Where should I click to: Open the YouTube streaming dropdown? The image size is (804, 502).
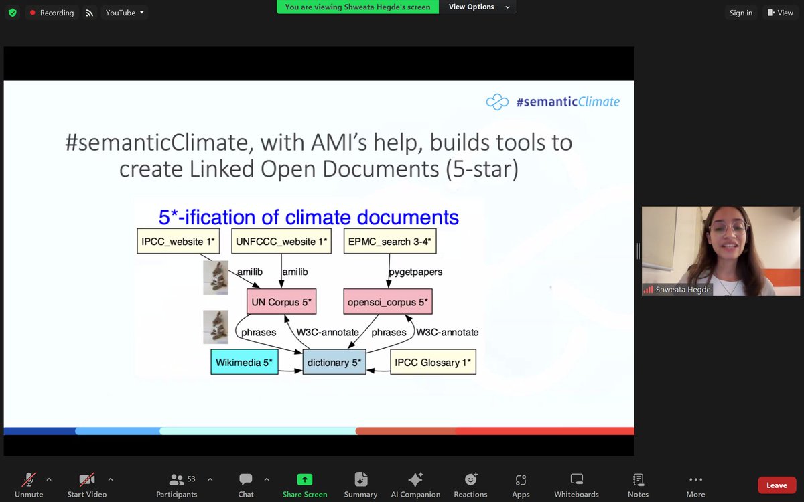[125, 13]
